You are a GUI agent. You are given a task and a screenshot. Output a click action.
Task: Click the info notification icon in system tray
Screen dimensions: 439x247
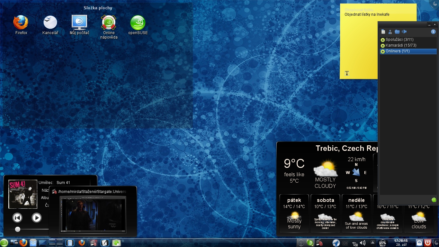tap(301, 243)
